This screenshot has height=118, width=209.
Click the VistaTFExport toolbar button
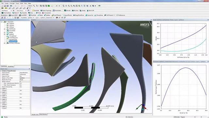click(x=56, y=15)
